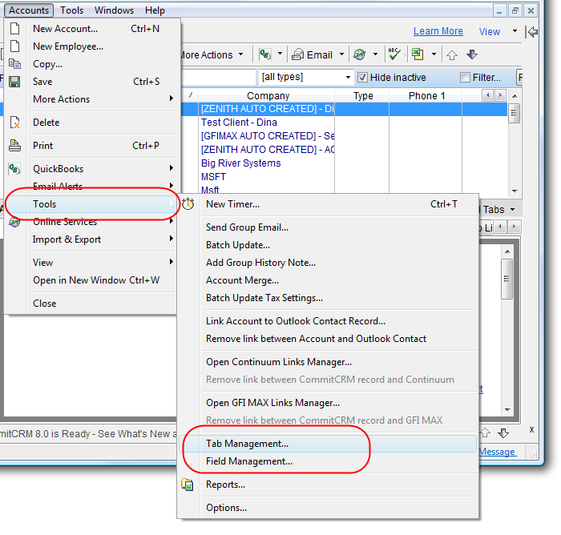The width and height of the screenshot is (561, 535).
Task: Go to previous record with up arrow
Action: point(453,55)
